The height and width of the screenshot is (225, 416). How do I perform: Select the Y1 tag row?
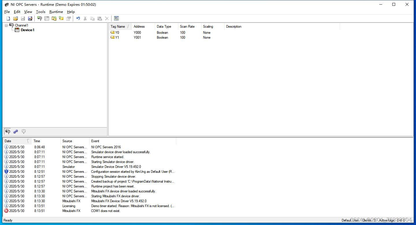[x=117, y=37]
